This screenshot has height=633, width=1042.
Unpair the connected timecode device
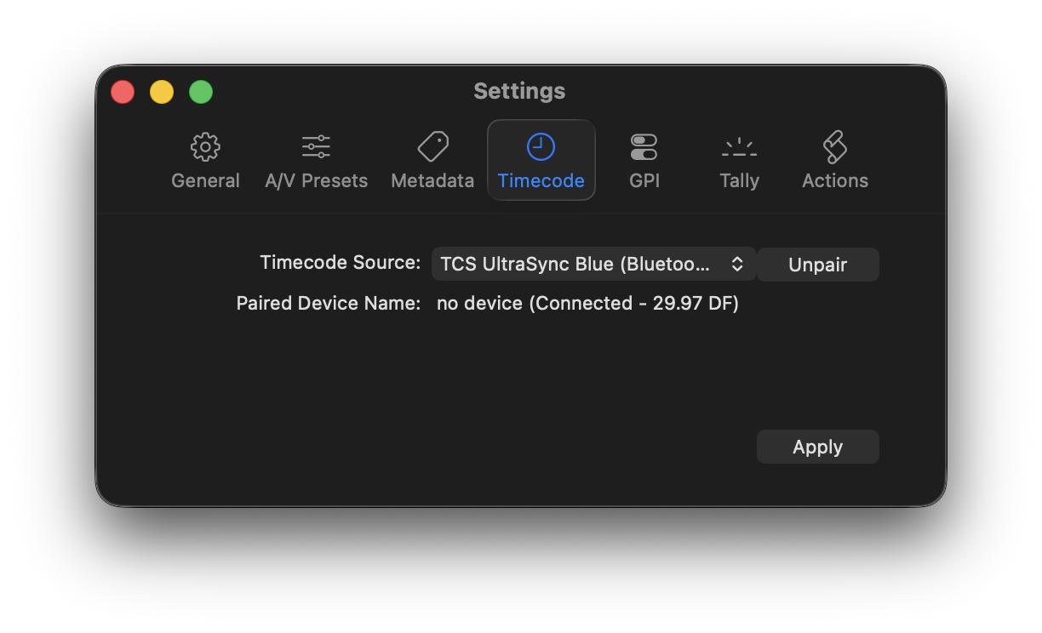[x=817, y=265]
